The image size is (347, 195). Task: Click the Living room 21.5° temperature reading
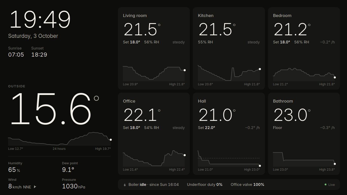142,29
